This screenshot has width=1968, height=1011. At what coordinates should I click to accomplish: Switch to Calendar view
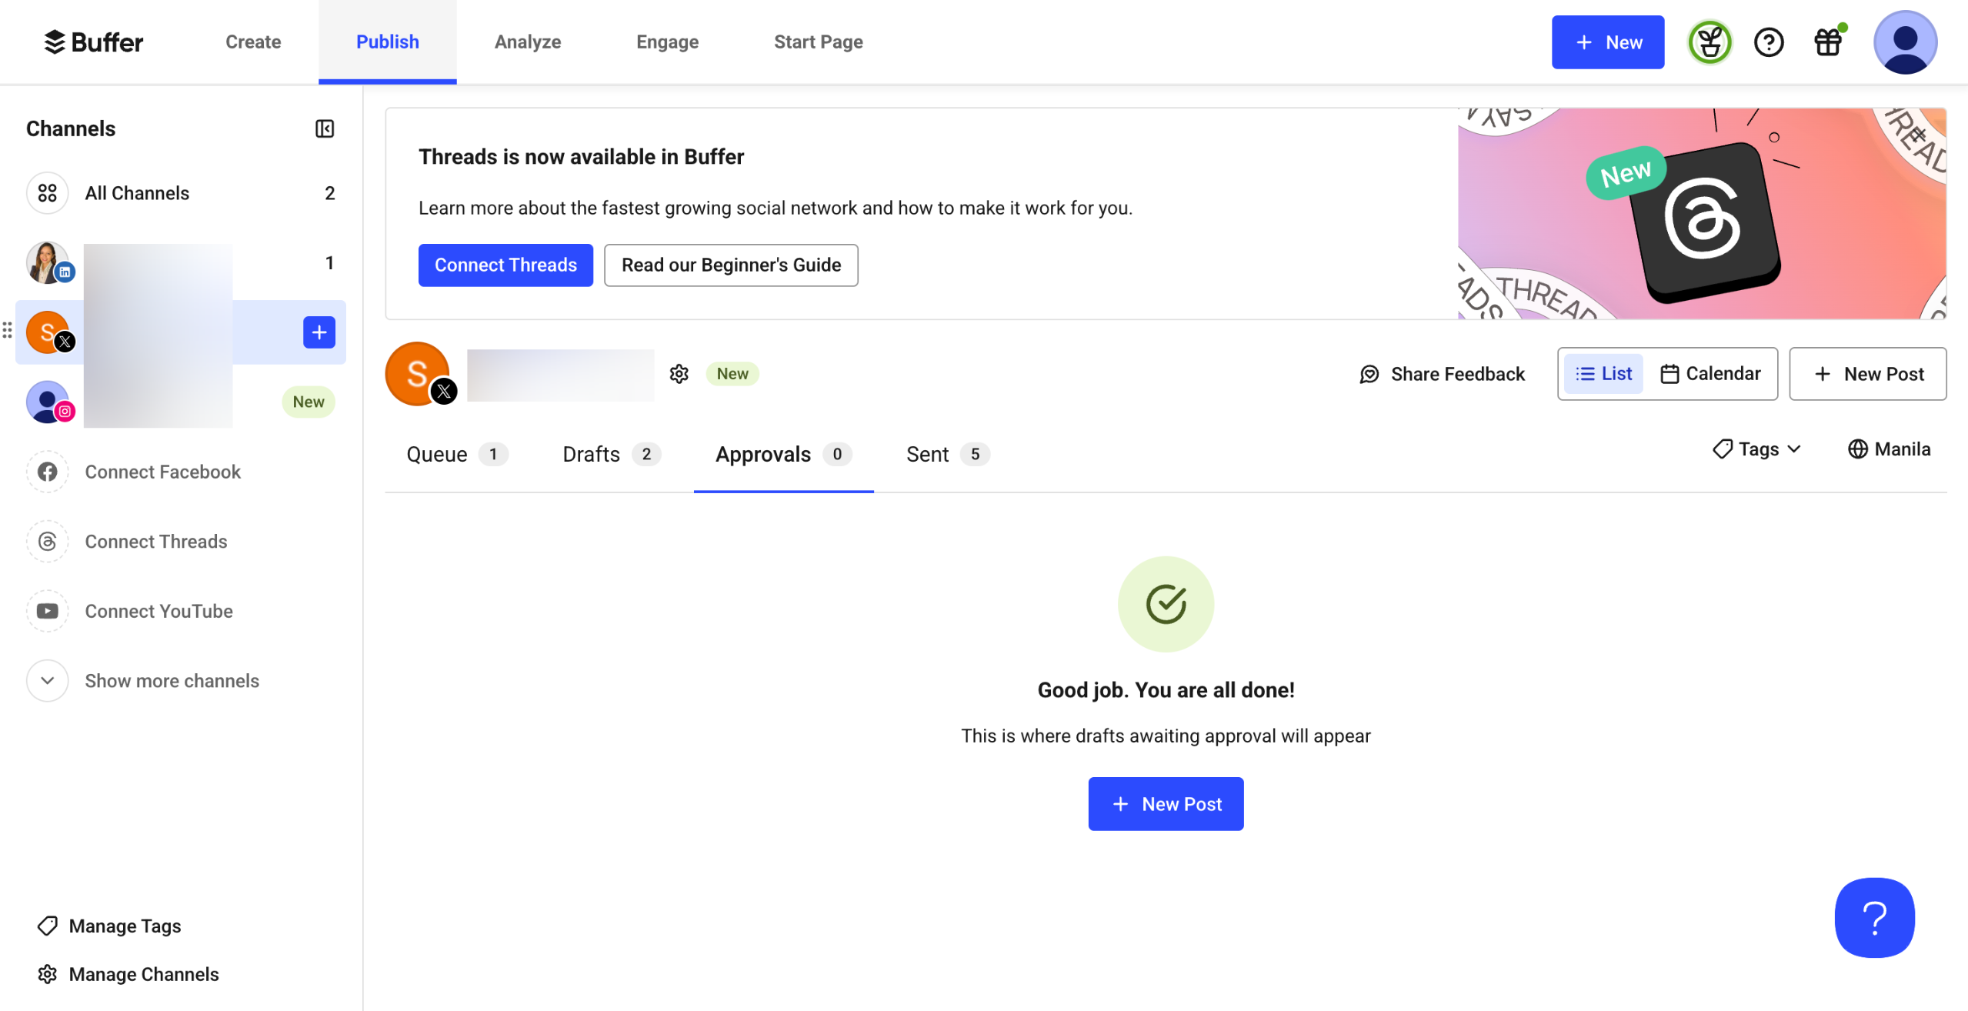pos(1710,374)
